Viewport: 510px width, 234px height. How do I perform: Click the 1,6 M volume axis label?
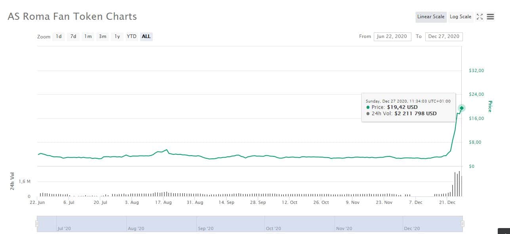pos(25,181)
